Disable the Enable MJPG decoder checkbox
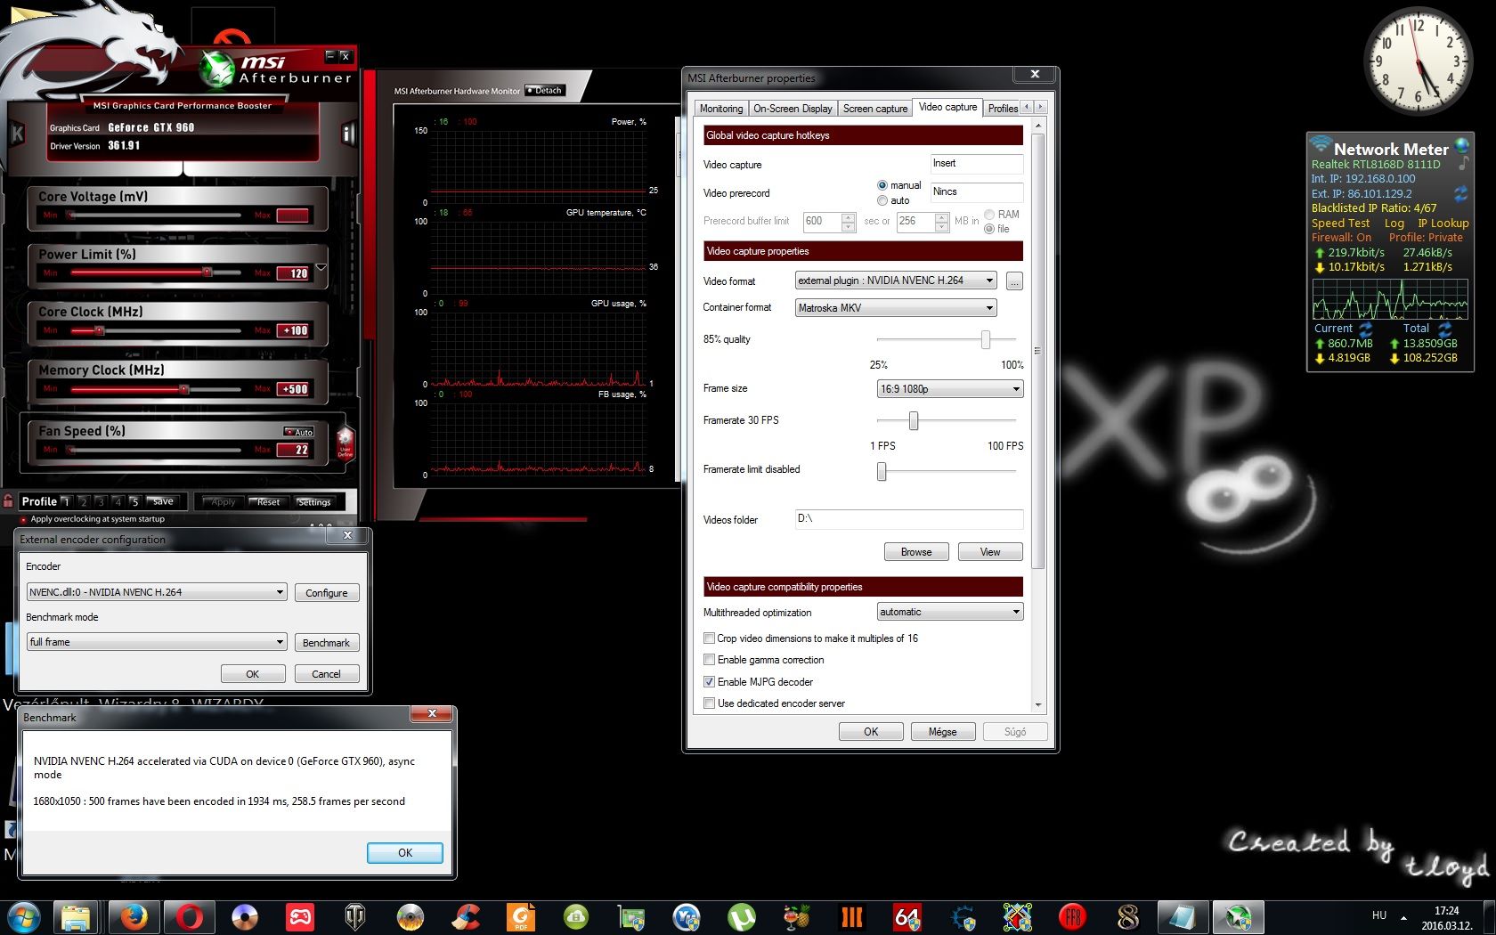This screenshot has height=935, width=1496. click(710, 682)
